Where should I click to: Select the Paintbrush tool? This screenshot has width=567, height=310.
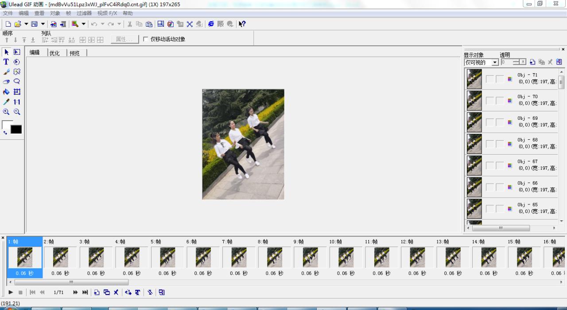tap(6, 72)
